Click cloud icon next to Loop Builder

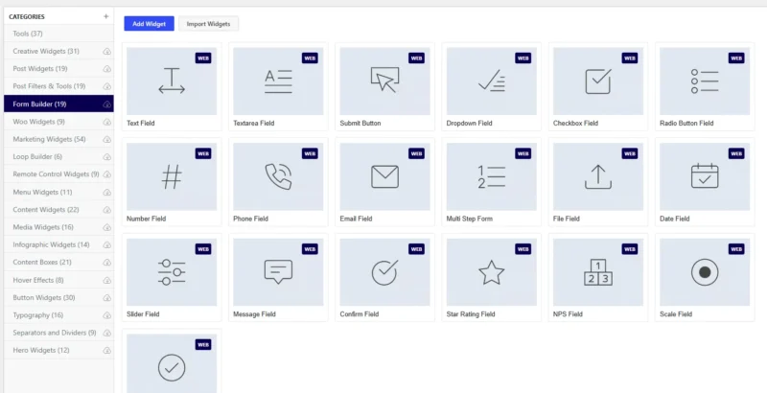click(106, 157)
